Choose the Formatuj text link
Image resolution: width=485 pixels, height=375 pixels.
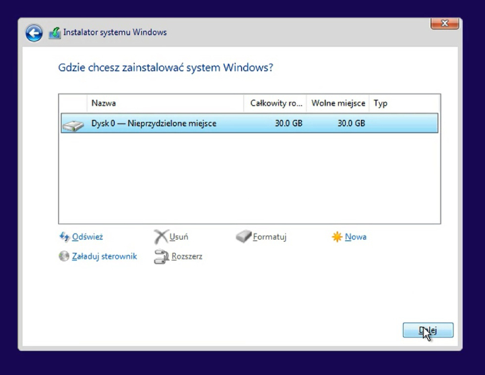point(270,237)
